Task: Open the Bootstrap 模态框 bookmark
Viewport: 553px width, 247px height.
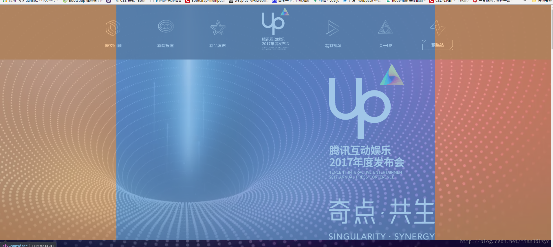Action: point(83,1)
